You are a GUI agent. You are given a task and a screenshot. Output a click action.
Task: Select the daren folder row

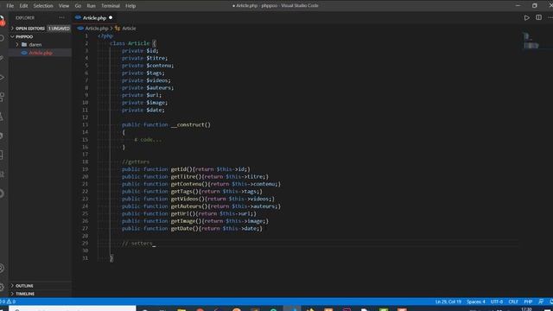pyautogui.click(x=41, y=44)
